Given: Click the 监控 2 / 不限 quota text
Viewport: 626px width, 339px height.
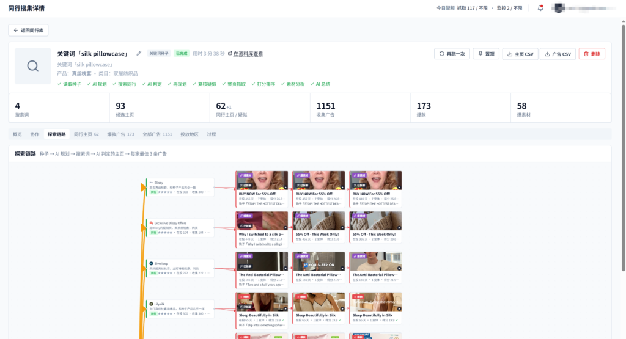Looking at the screenshot, I should point(509,8).
